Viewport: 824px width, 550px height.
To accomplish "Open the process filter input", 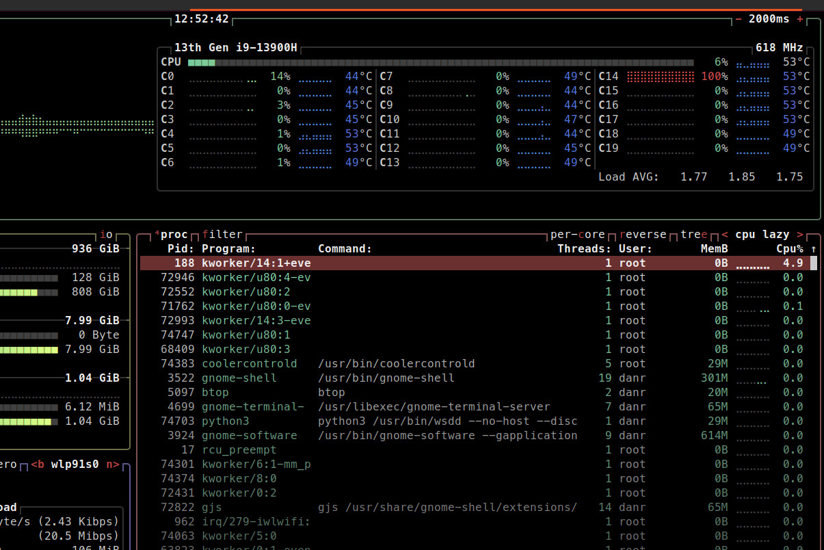I will point(222,234).
